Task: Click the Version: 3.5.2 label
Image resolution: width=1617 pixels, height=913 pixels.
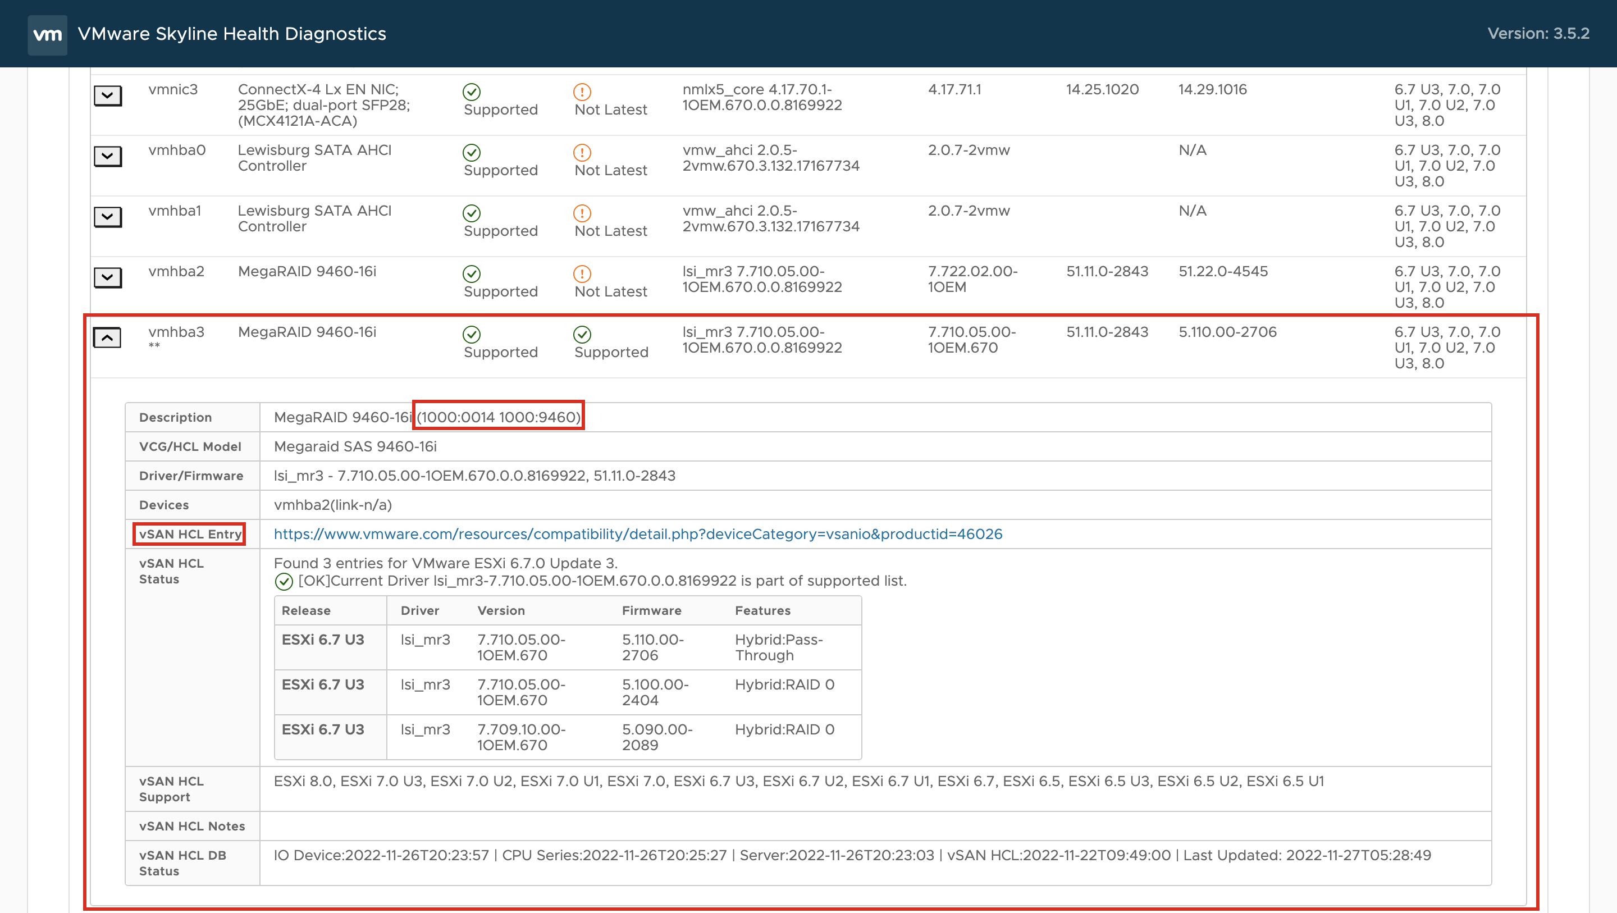Action: [1538, 33]
